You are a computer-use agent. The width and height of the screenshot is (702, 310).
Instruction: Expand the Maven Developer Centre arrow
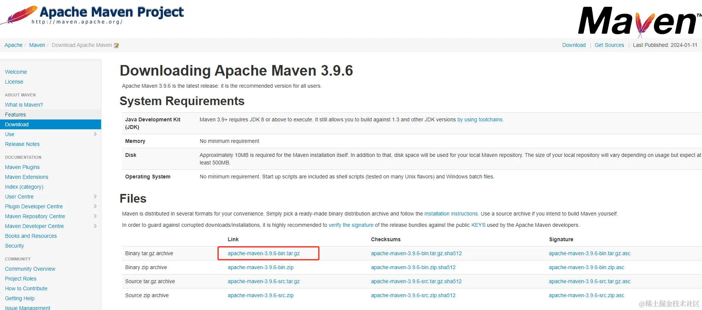[95, 226]
